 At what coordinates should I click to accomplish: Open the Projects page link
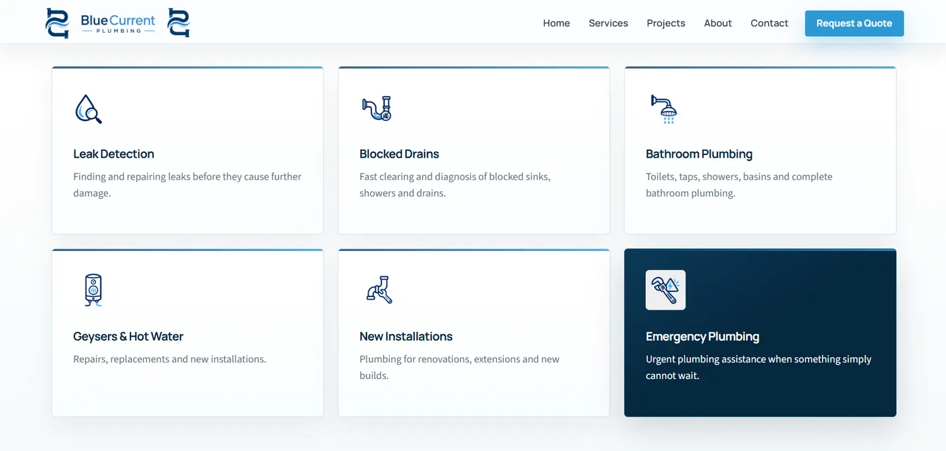tap(666, 23)
